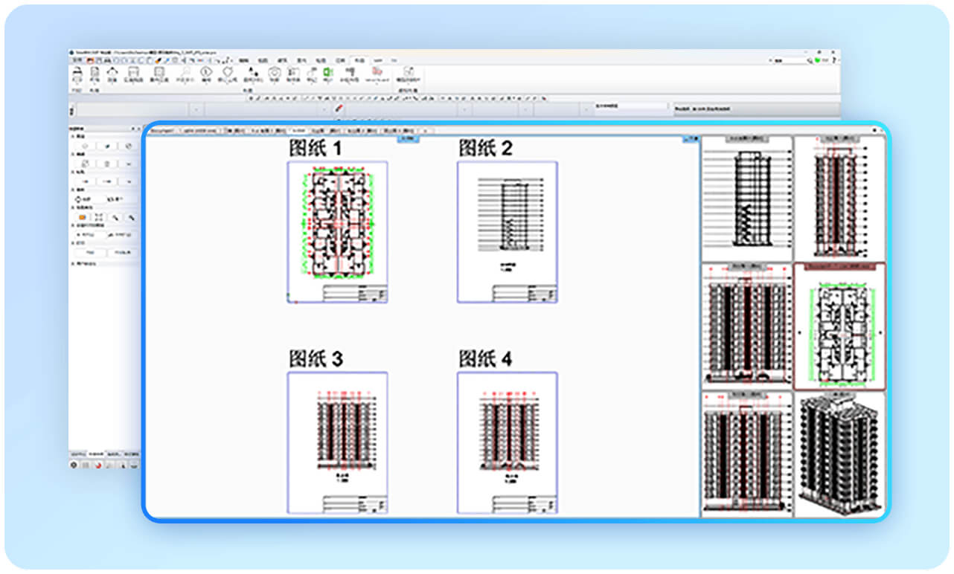Click the red document icon in the ribbon
The image size is (954, 574).
tap(377, 71)
